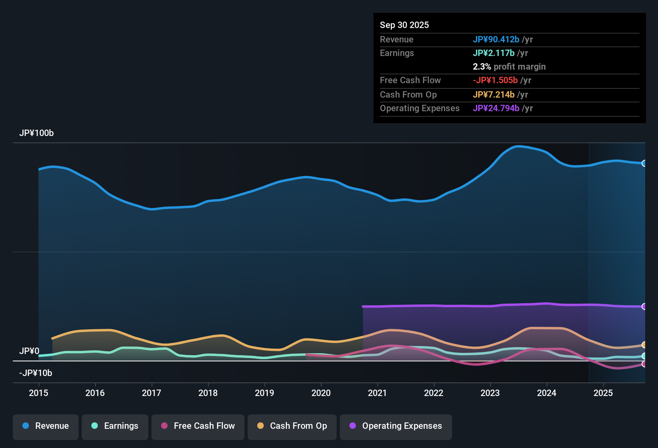Click the 2.3% profit margin text

click(509, 67)
